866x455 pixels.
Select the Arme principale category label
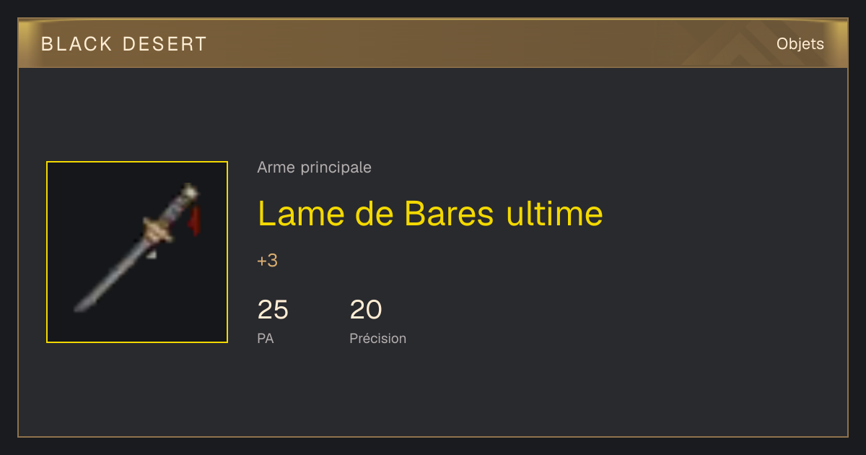click(314, 168)
